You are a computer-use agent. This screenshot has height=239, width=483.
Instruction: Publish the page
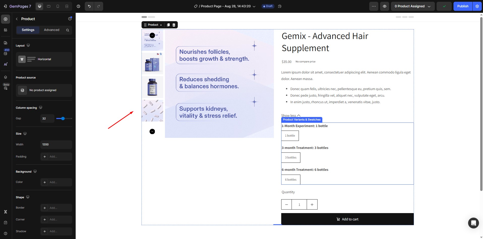pyautogui.click(x=463, y=6)
